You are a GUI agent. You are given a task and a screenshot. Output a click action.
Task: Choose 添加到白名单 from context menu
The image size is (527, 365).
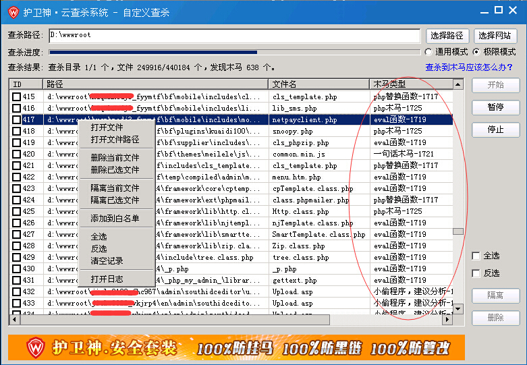coord(115,219)
